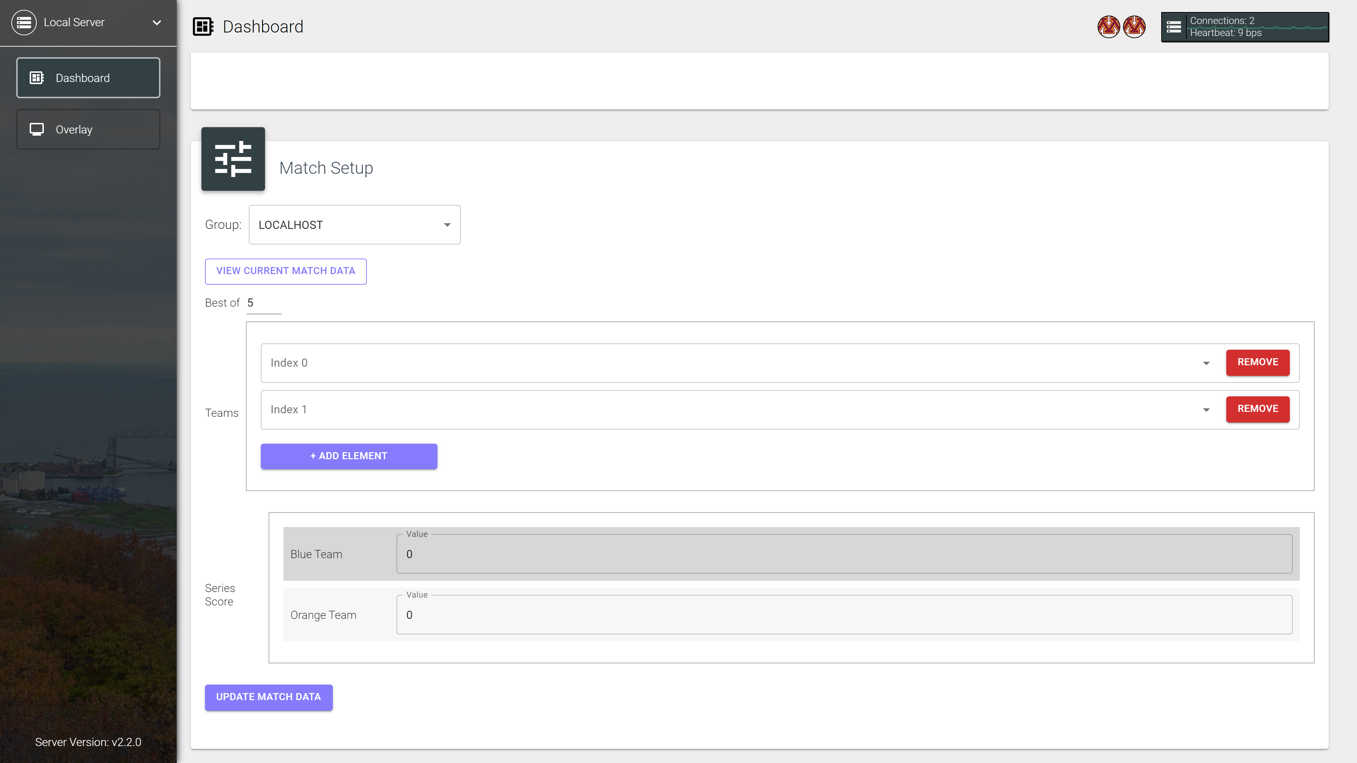Image resolution: width=1357 pixels, height=763 pixels.
Task: Click the Dashboard header icon
Action: point(203,26)
